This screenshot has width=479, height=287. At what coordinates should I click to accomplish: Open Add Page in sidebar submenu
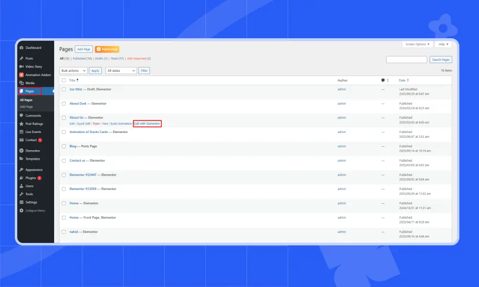(26, 107)
